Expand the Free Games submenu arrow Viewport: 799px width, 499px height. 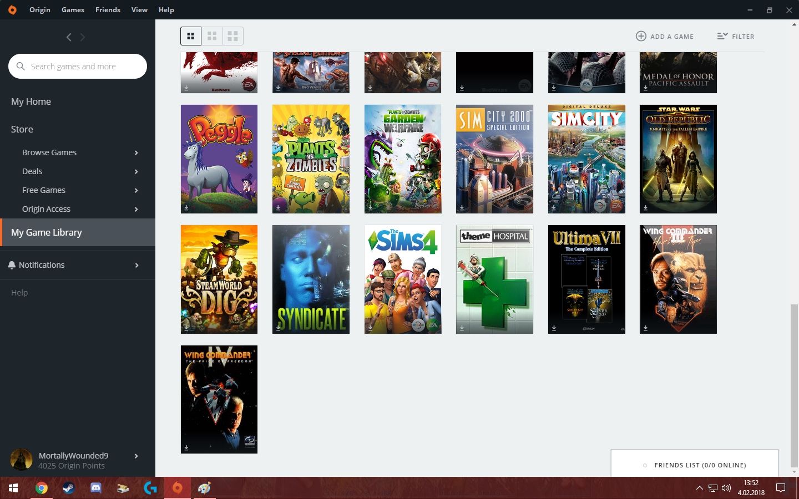pos(136,191)
